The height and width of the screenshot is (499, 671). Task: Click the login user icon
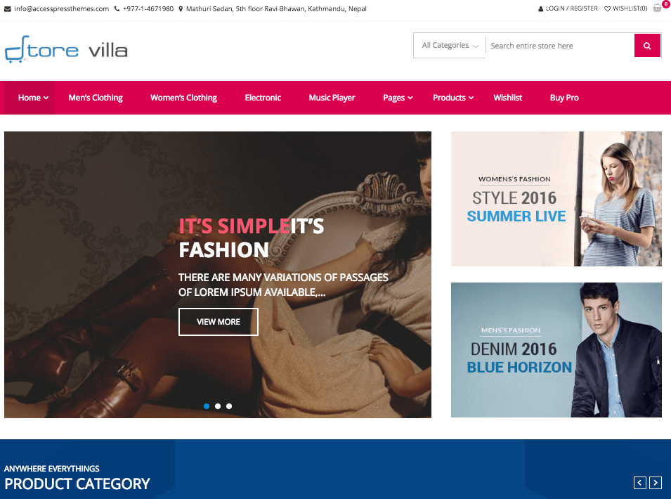541,8
